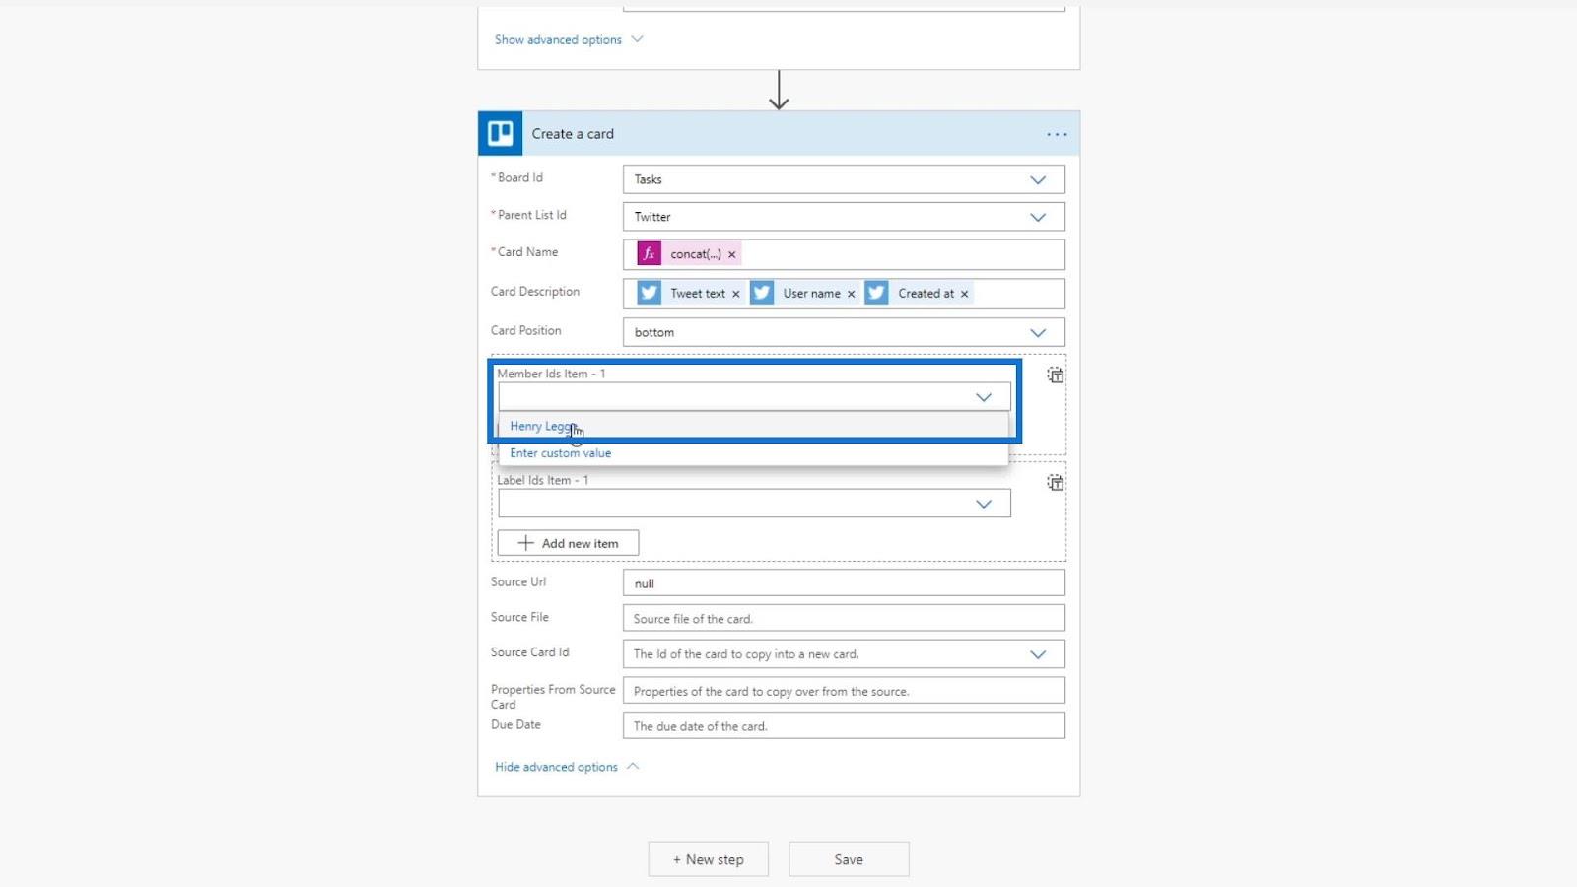Click the New step button
This screenshot has height=887, width=1577.
pos(708,859)
